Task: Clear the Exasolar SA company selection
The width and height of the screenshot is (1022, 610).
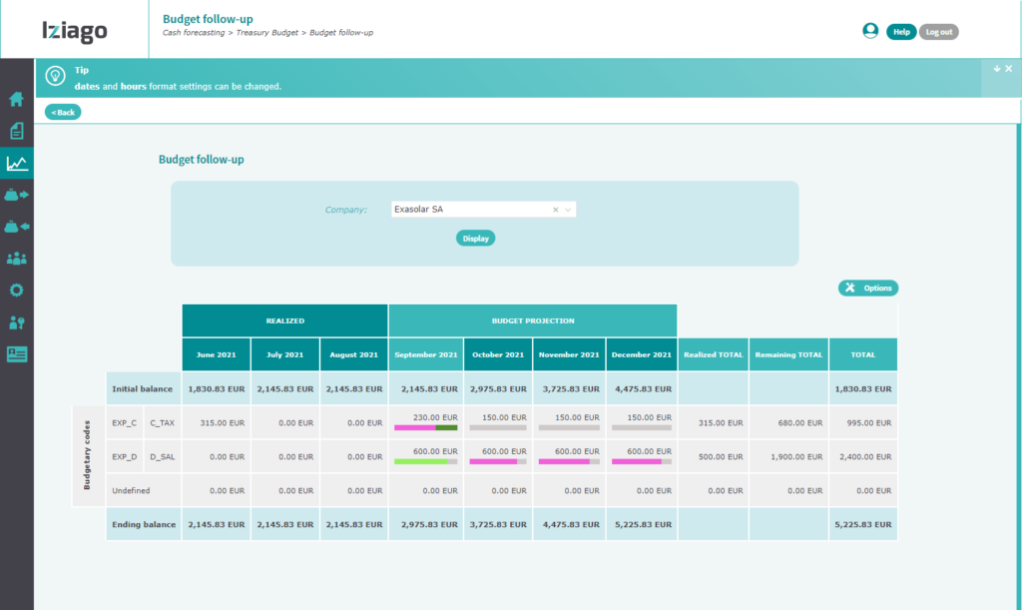Action: [555, 210]
